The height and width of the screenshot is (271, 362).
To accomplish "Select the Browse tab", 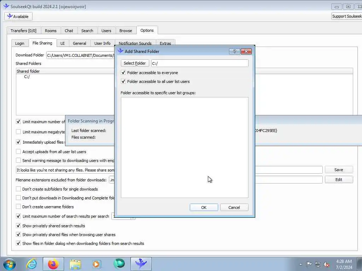I will point(125,31).
